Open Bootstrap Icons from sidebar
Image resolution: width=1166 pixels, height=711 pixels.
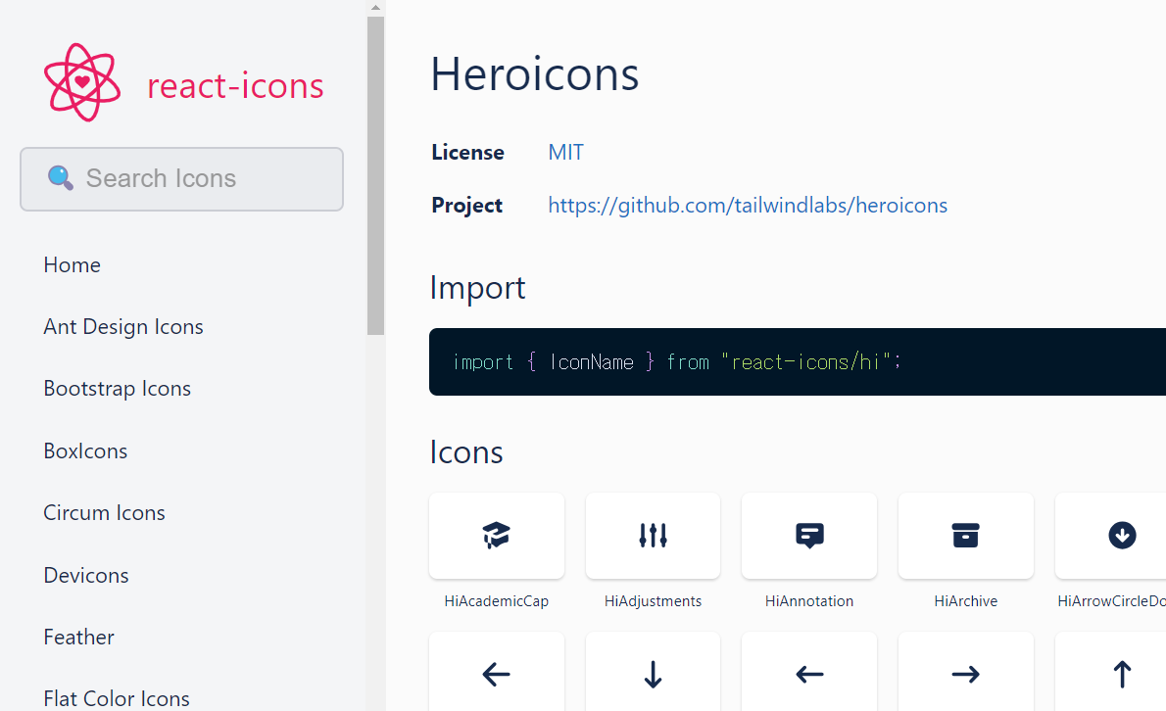tap(118, 389)
